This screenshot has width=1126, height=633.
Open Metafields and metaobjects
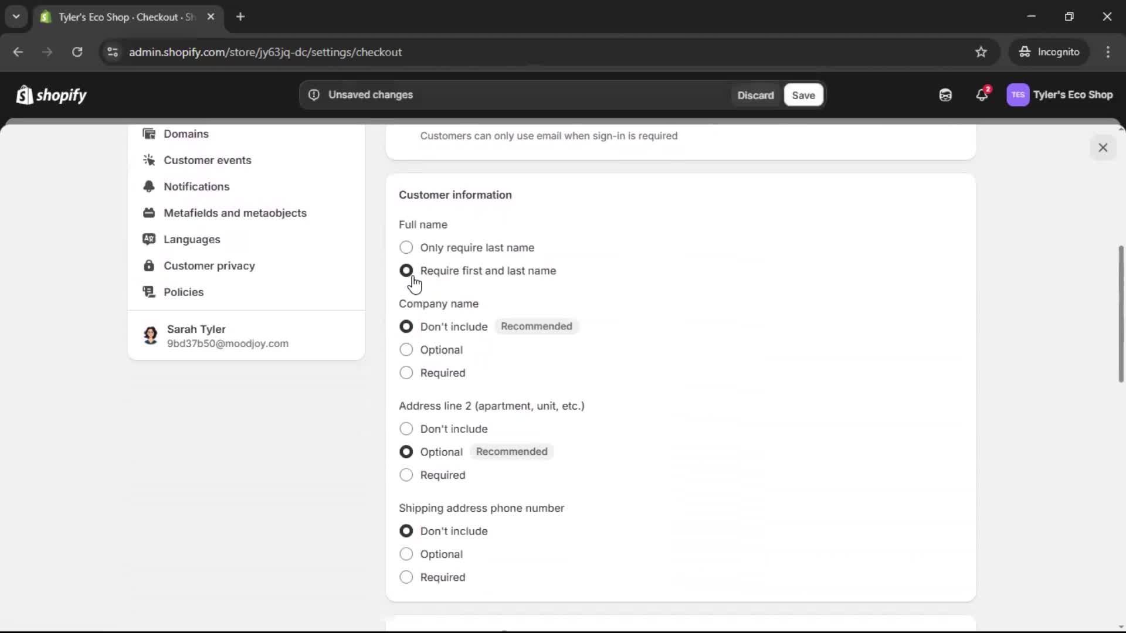[x=235, y=213]
